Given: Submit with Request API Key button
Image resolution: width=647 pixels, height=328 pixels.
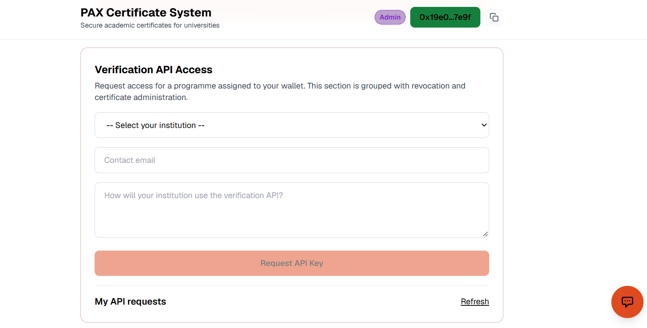Looking at the screenshot, I should (x=292, y=263).
